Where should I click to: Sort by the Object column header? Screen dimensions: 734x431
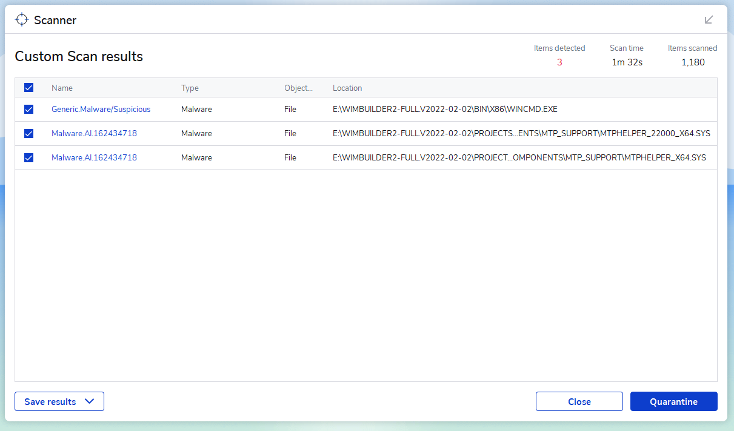coord(298,88)
